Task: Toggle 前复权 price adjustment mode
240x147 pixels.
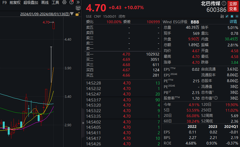Action: click(15, 2)
